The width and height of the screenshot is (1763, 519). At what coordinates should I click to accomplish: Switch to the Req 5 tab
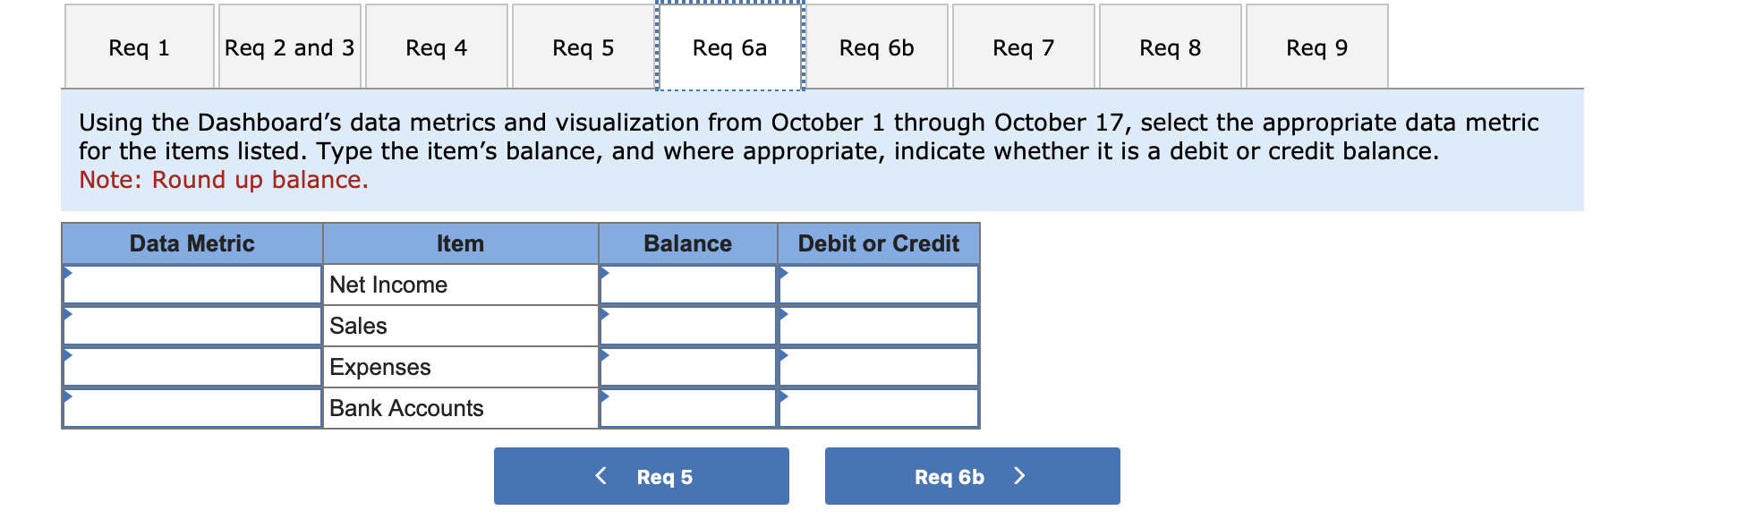[581, 47]
